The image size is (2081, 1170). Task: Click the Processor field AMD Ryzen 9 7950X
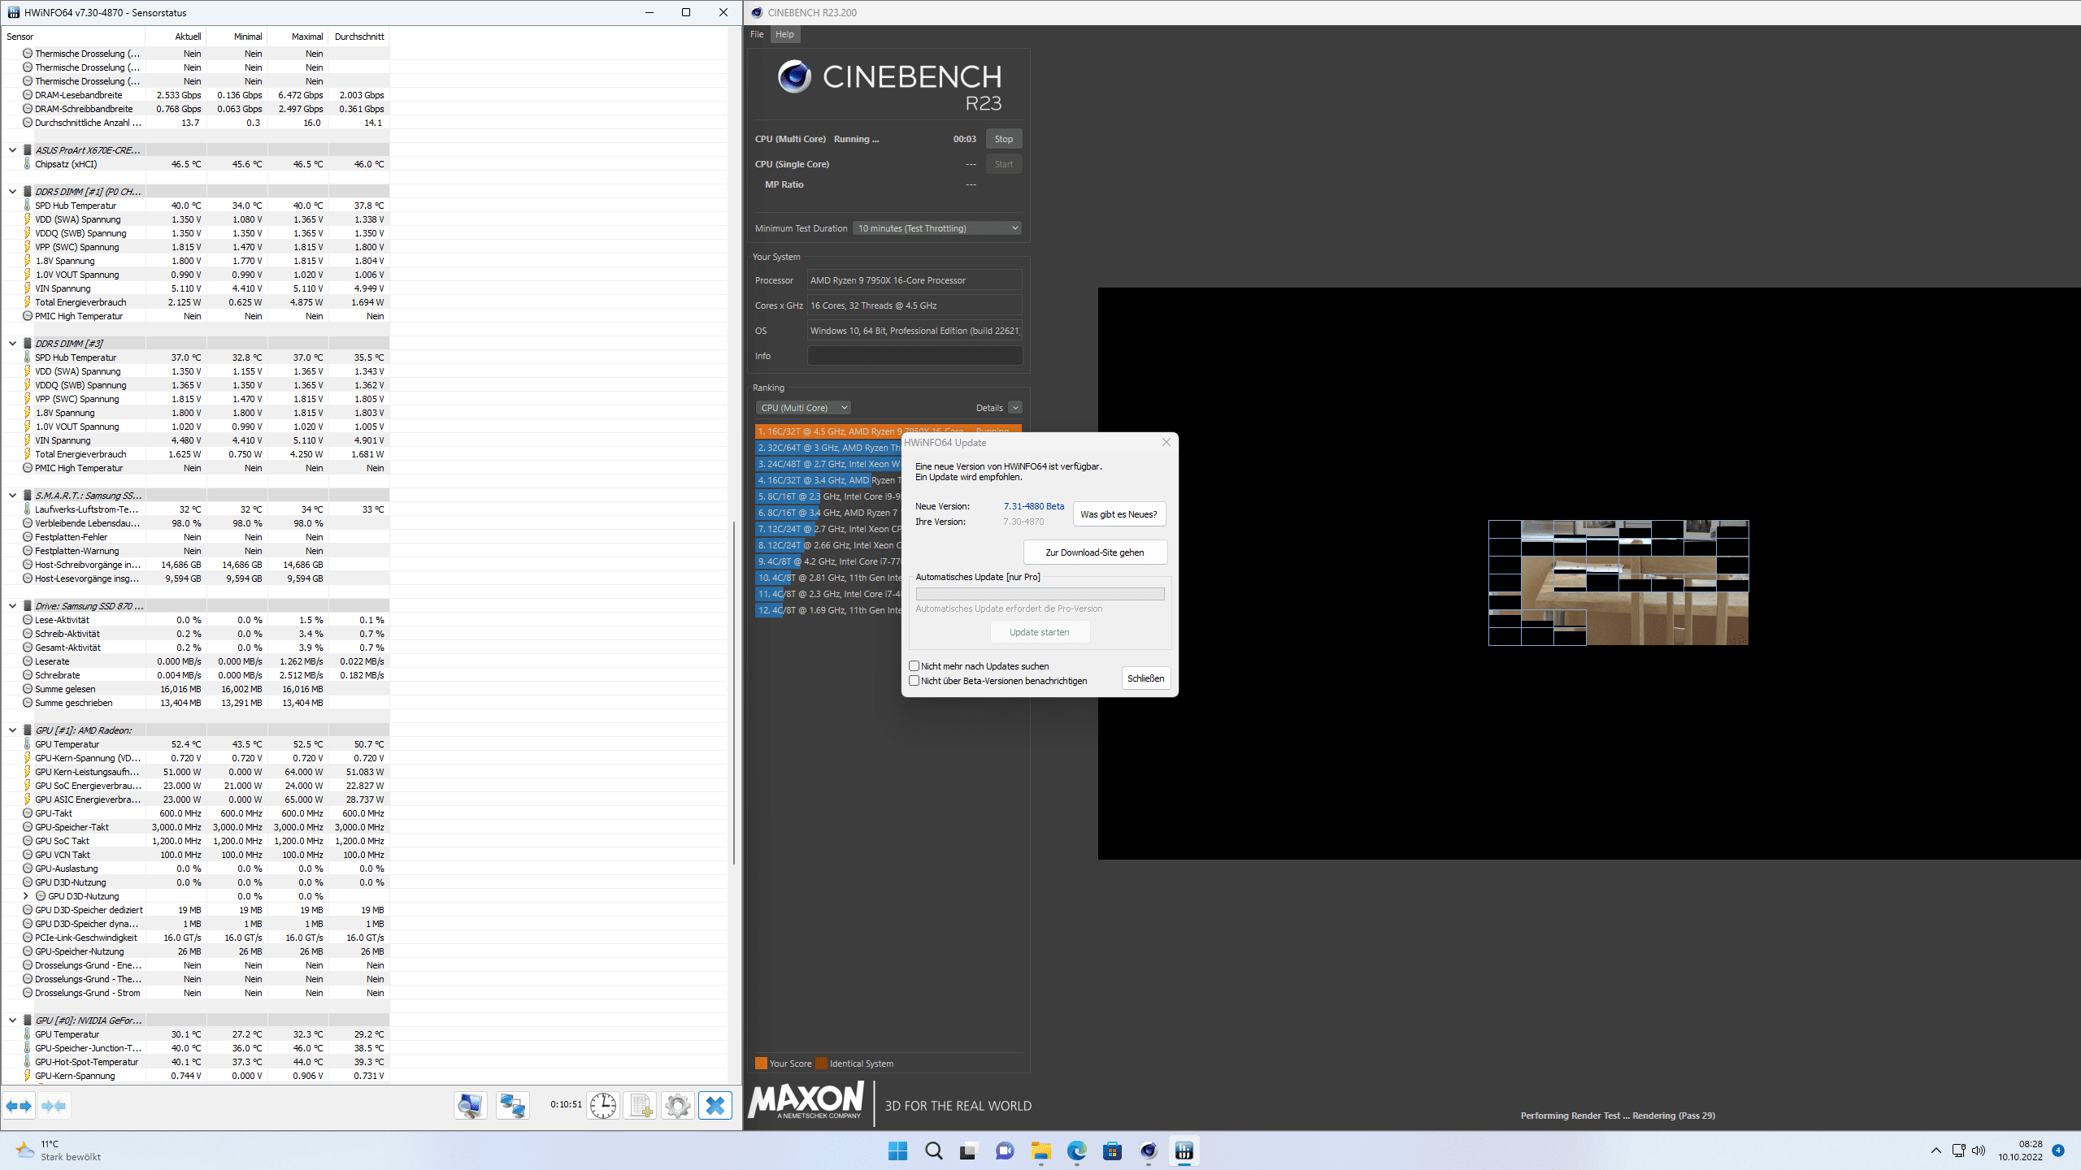click(915, 280)
